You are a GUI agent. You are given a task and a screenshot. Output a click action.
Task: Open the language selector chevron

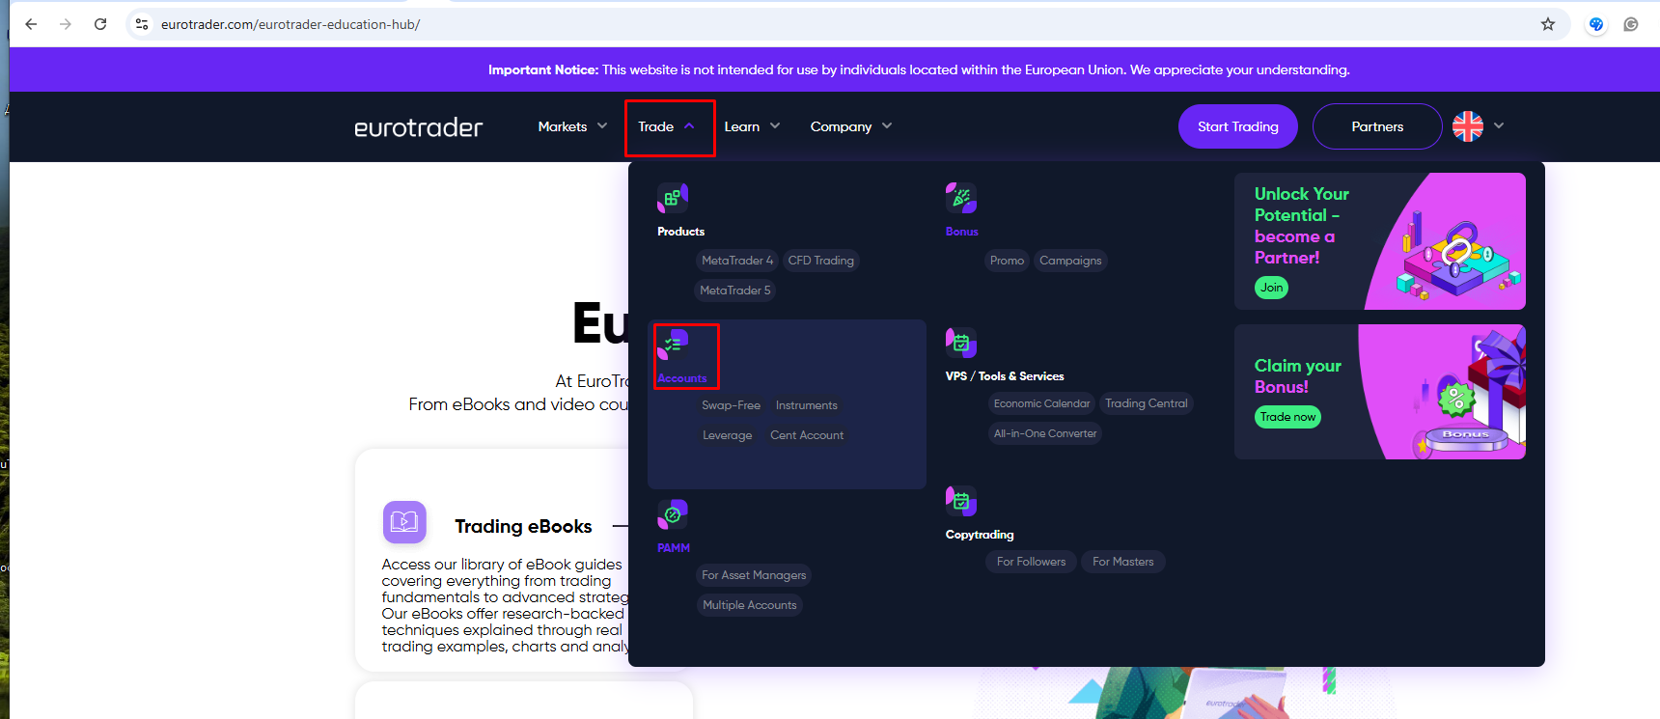[1499, 125]
